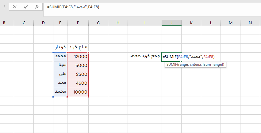This screenshot has height=133, width=261.
Task: Click the Enter checkmark formula button
Action: (26, 7)
